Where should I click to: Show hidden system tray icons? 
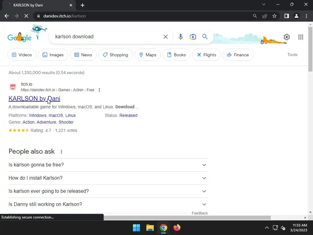(267, 228)
